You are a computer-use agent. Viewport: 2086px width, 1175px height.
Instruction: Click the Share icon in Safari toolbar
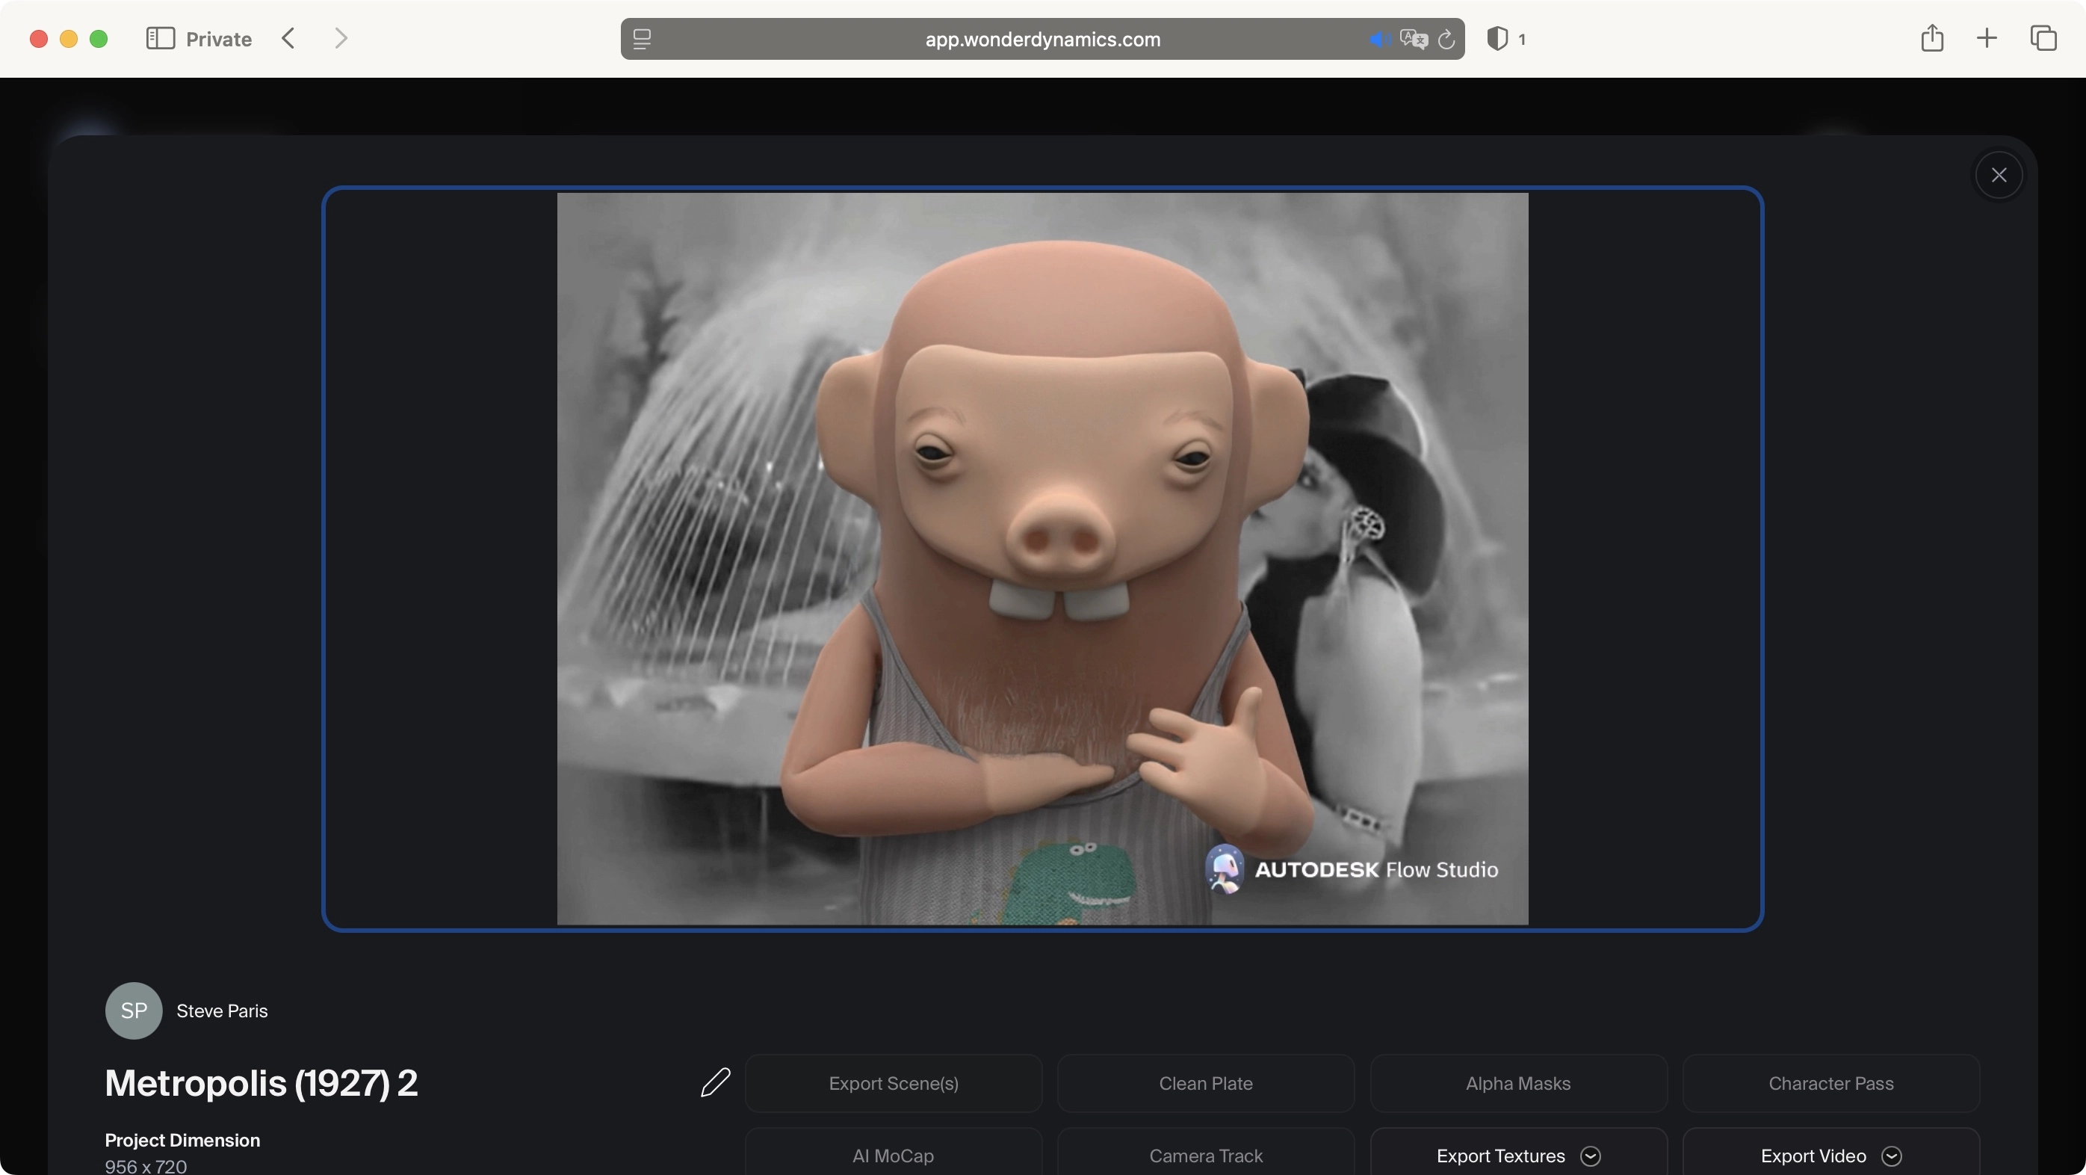pos(1932,38)
